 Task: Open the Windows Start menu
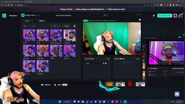pos(60,102)
